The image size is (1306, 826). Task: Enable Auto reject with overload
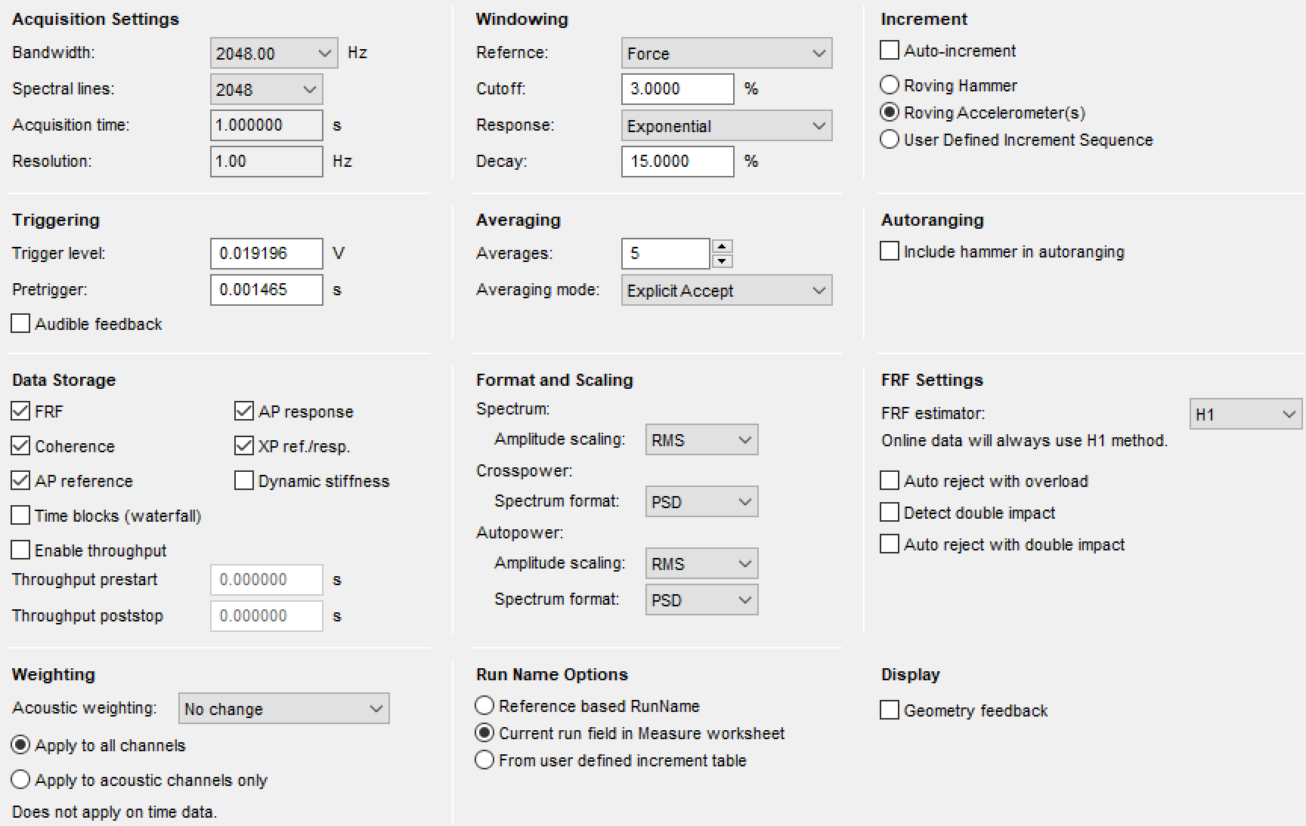(x=890, y=481)
